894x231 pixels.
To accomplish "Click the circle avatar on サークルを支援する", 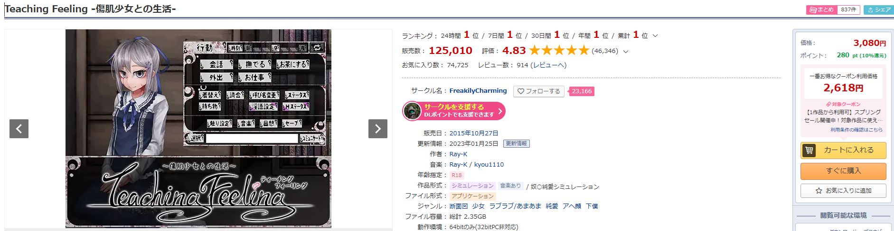I will pyautogui.click(x=412, y=111).
